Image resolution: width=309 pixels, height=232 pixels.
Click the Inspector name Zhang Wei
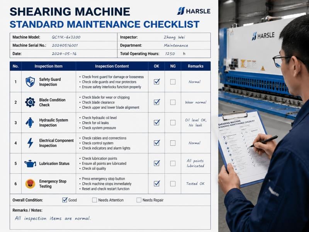[174, 37]
